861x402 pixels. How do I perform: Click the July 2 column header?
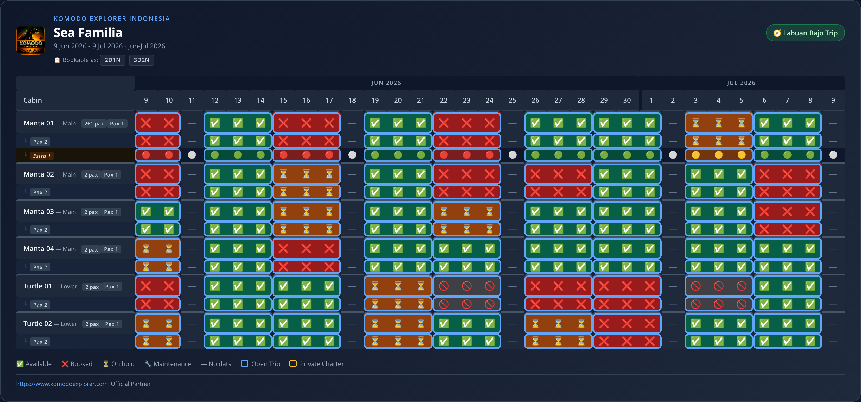click(673, 100)
